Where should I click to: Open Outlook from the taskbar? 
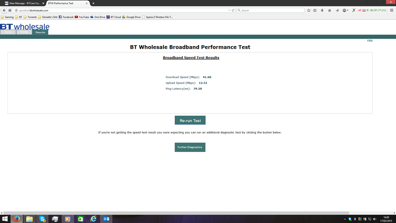(x=106, y=219)
